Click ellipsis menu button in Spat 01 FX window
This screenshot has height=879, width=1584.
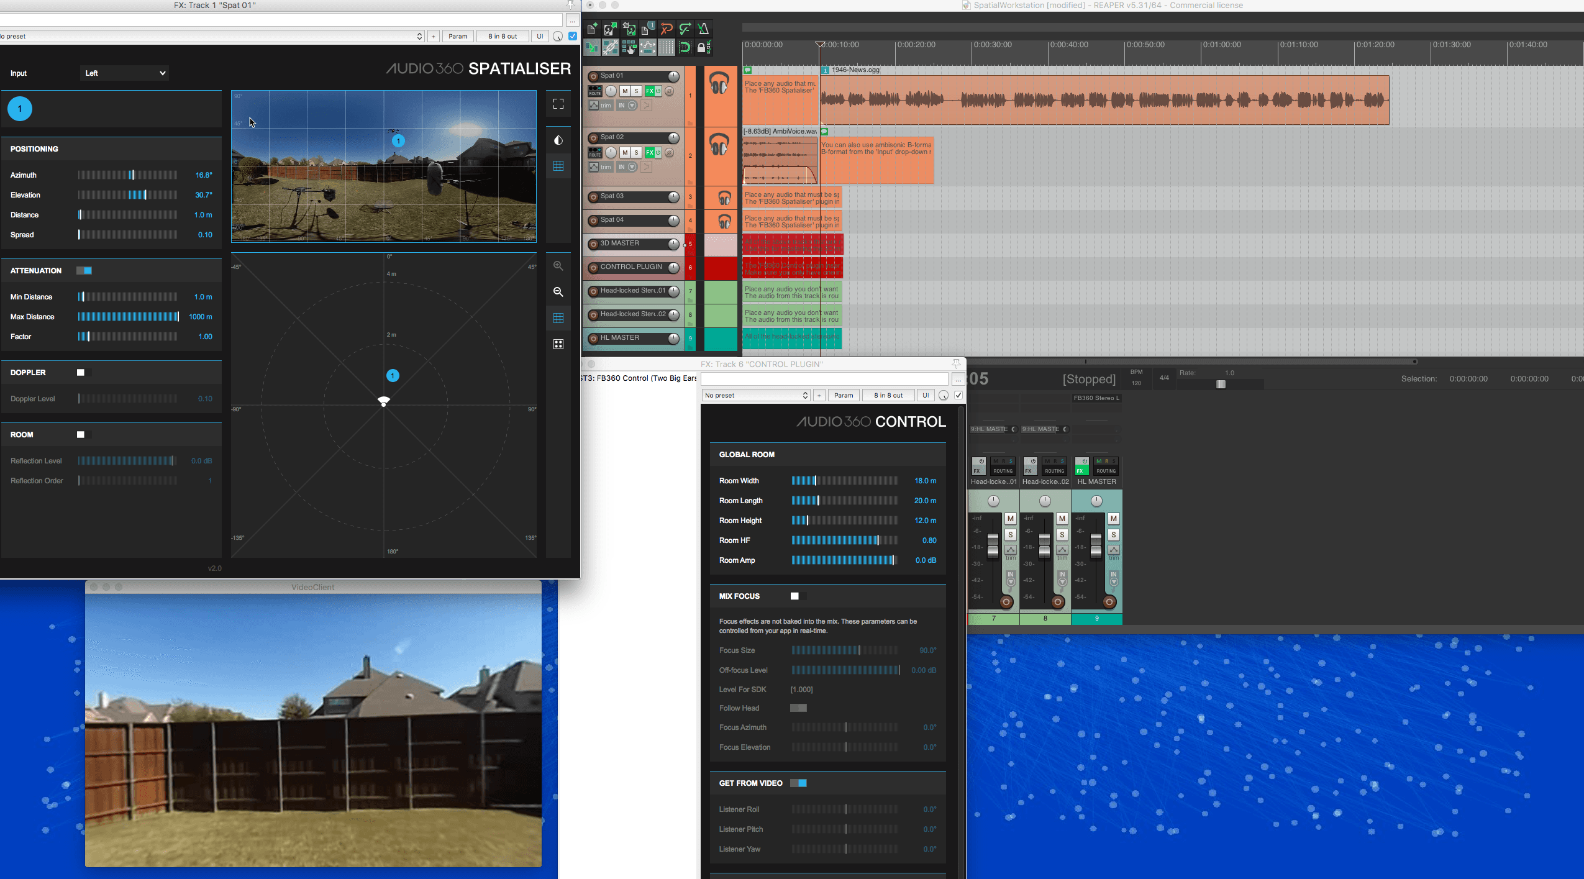(572, 20)
